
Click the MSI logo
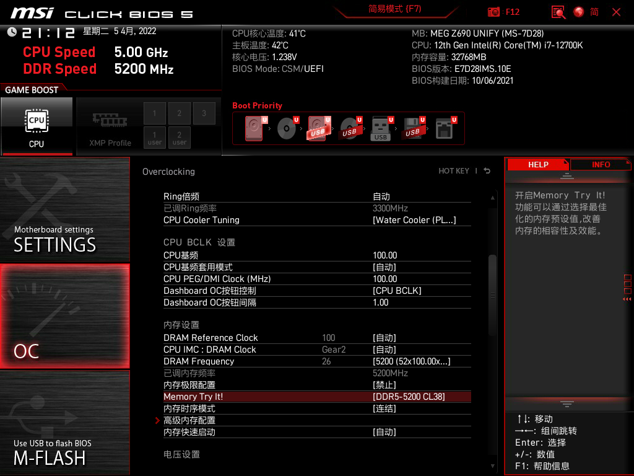pos(32,13)
